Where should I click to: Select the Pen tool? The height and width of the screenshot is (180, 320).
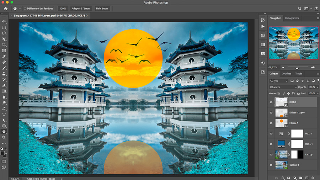tap(4, 108)
